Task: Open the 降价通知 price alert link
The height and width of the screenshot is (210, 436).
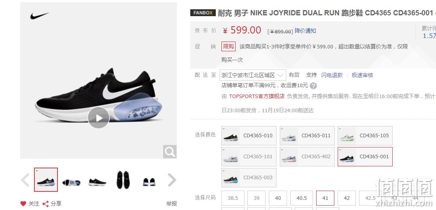Action: [x=305, y=31]
